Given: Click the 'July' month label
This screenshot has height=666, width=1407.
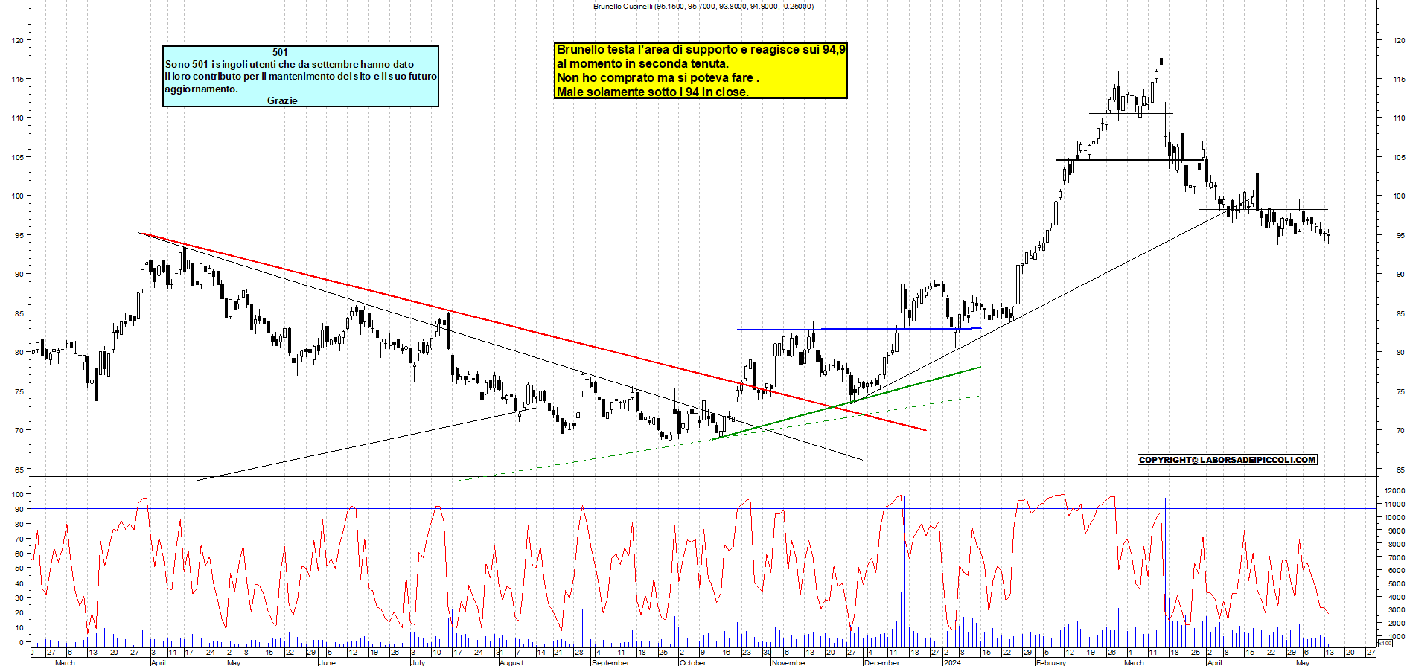Looking at the screenshot, I should point(418,662).
